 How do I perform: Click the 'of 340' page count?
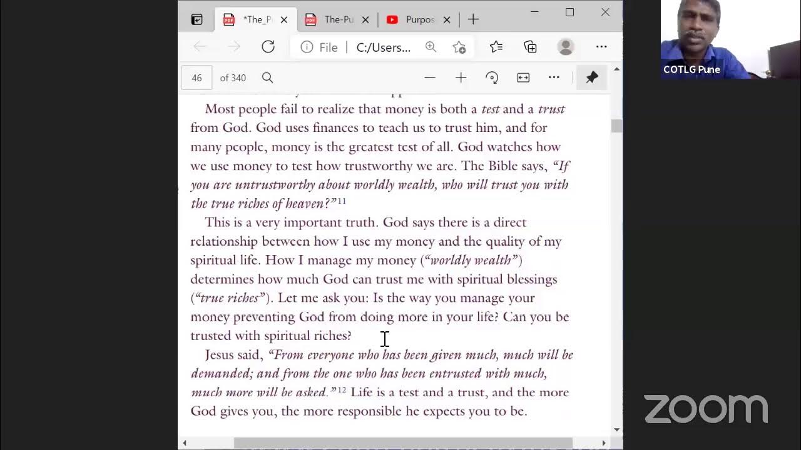point(233,78)
